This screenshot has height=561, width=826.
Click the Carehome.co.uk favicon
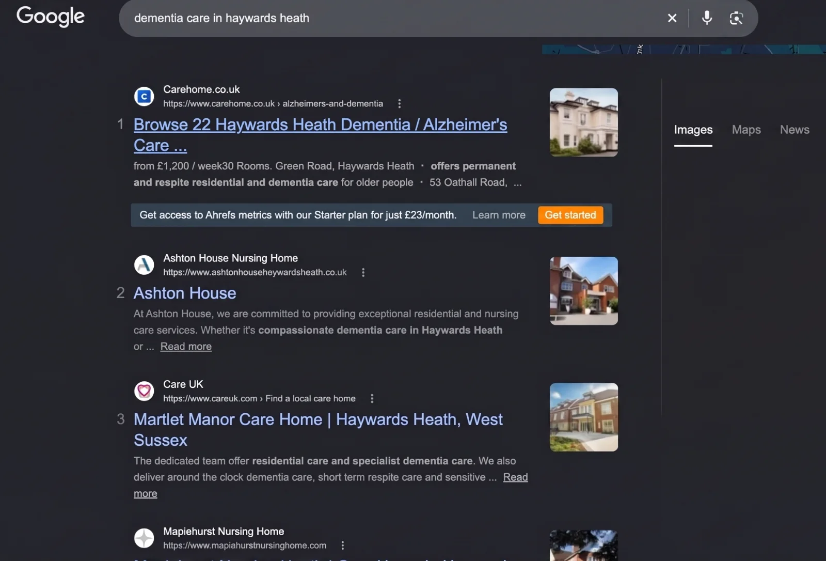[x=144, y=96]
